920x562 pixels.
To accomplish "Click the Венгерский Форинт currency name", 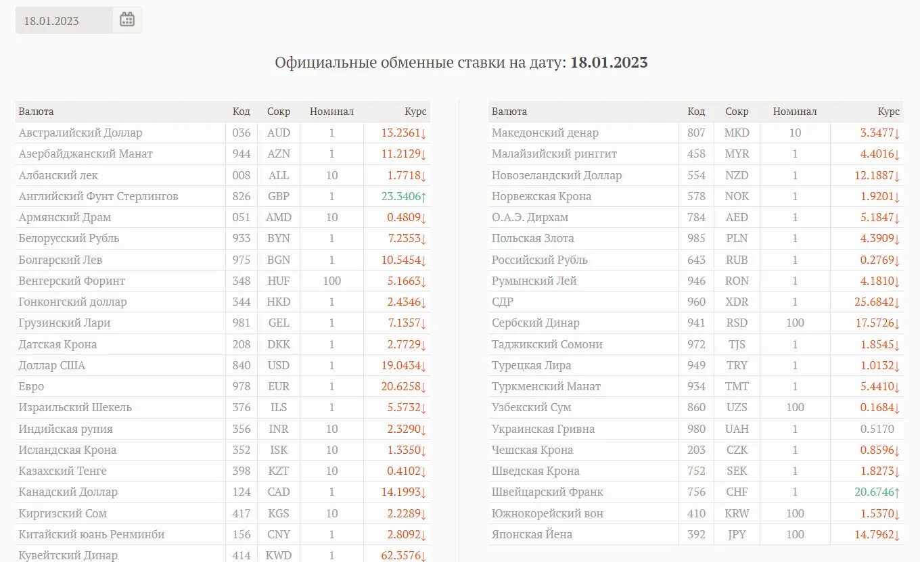I will [72, 281].
